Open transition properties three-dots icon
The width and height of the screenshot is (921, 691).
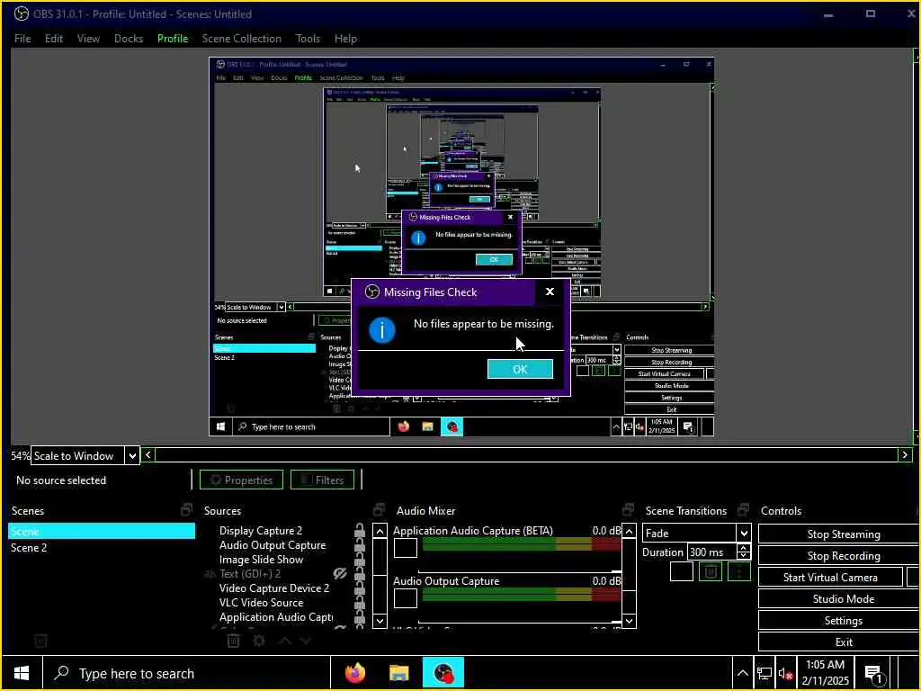(x=739, y=571)
